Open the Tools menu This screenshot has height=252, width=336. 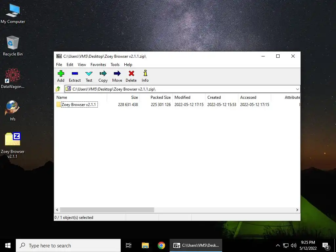(x=115, y=65)
